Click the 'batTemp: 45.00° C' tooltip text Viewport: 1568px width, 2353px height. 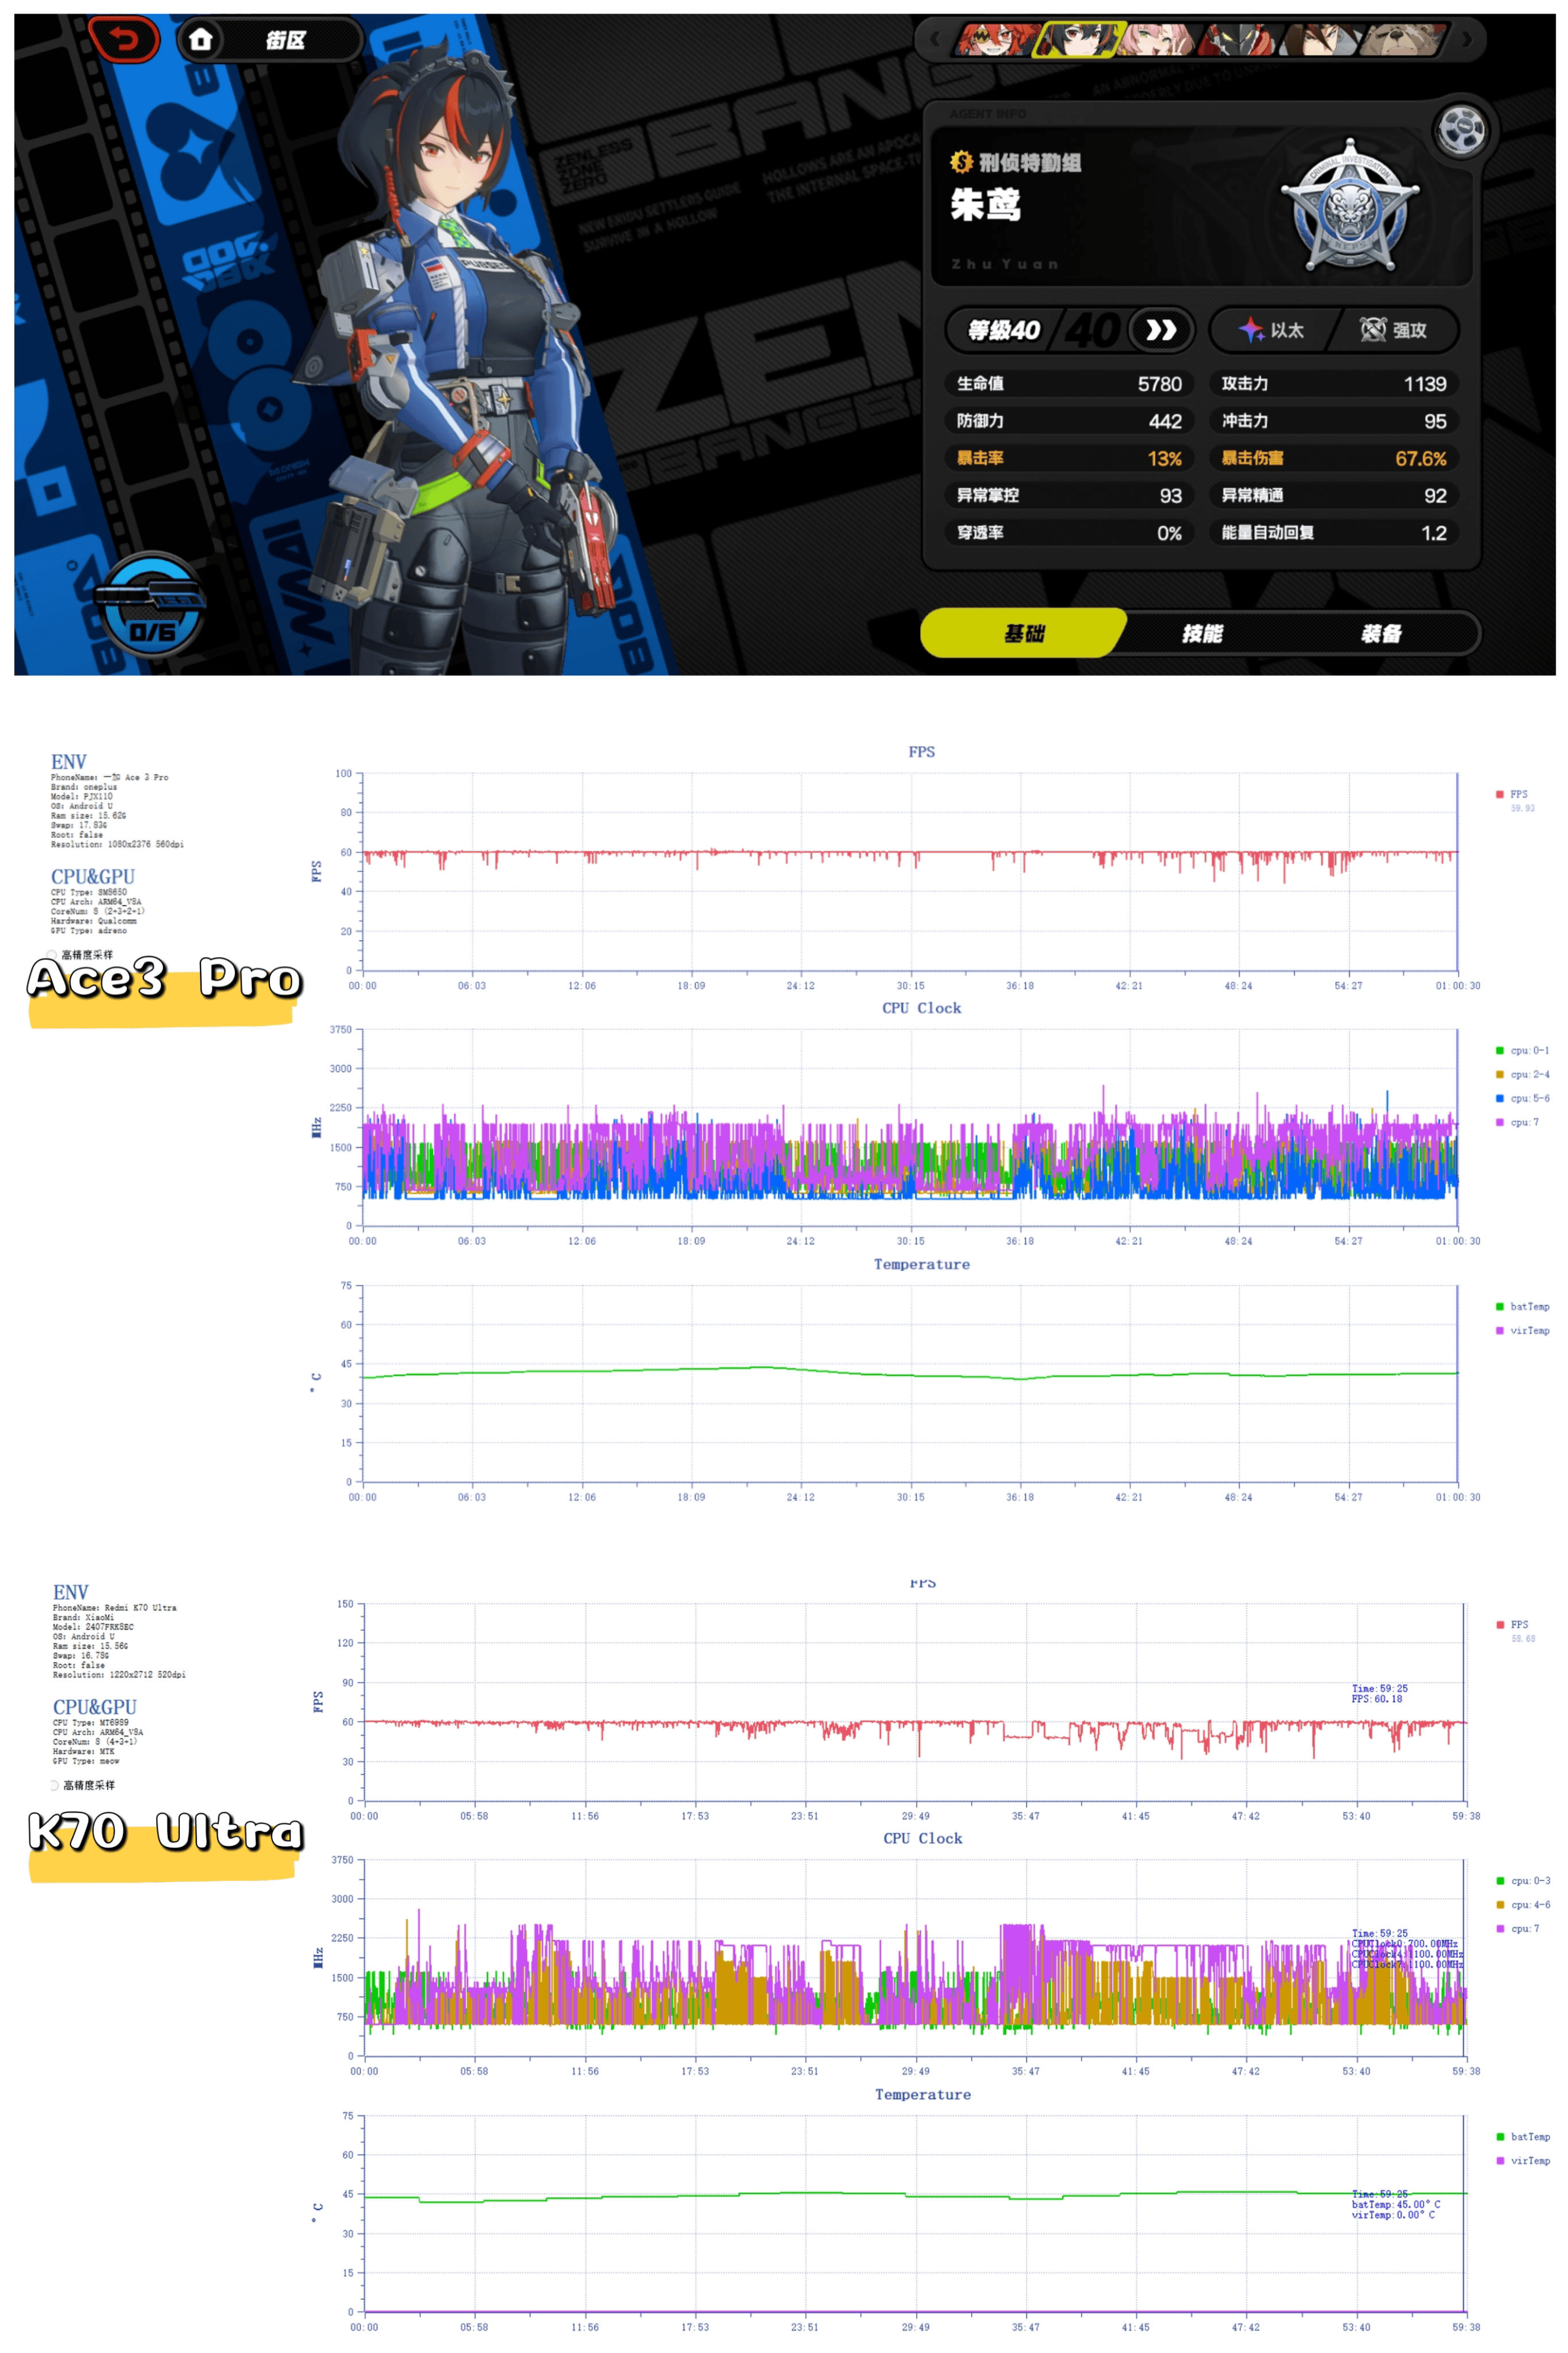point(1396,2204)
